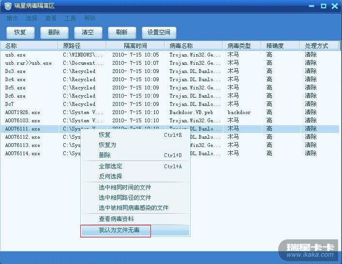Sort by 名称 column header
The width and height of the screenshot is (342, 264).
pos(29,46)
